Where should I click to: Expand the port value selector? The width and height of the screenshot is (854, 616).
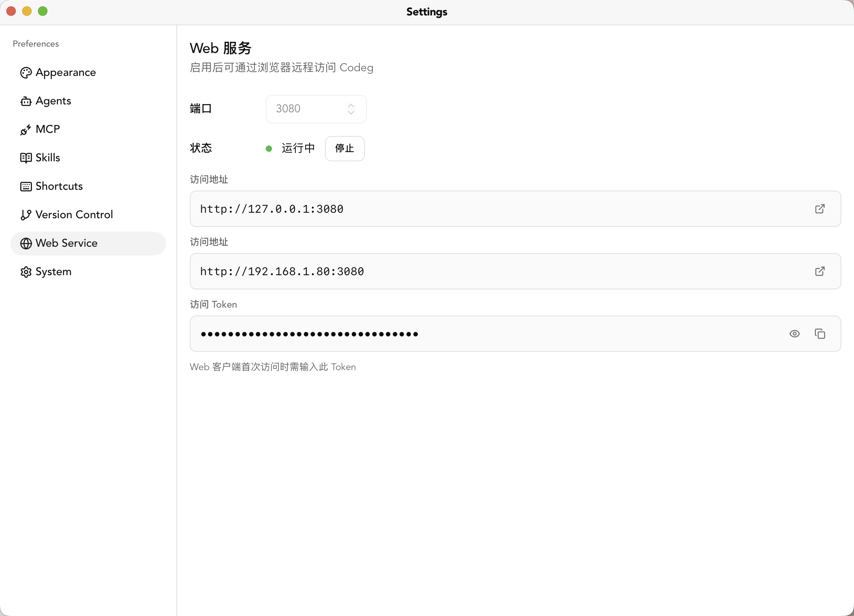pyautogui.click(x=351, y=109)
